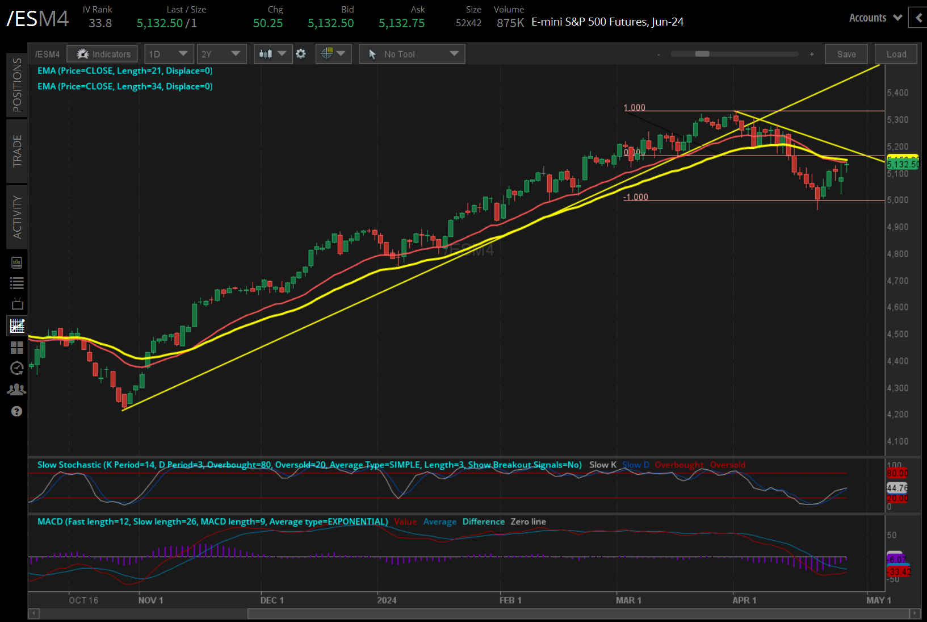Open the community people icon in sidebar
This screenshot has height=622, width=927.
click(16, 390)
